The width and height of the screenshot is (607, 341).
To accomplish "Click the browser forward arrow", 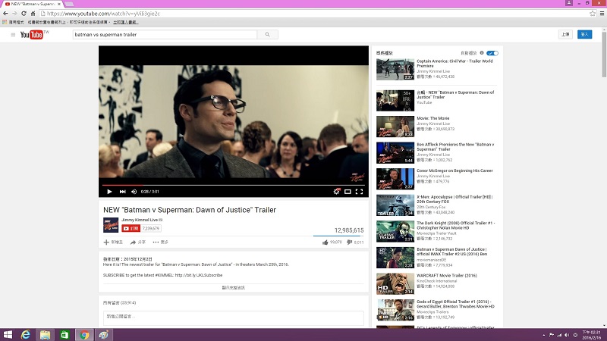I will click(x=14, y=14).
